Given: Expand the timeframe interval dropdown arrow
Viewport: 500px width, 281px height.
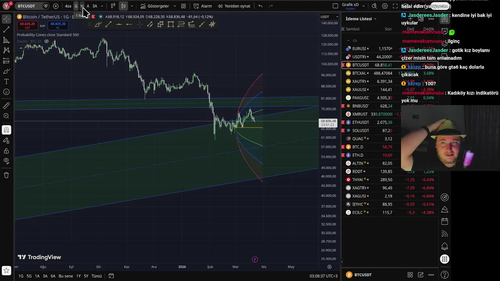Looking at the screenshot, I should click(x=102, y=6).
